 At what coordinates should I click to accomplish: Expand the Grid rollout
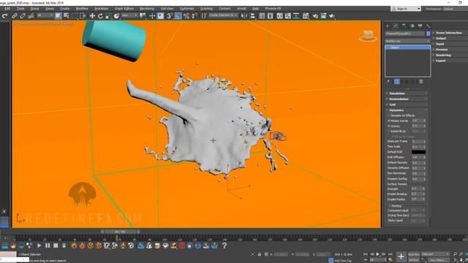pos(407,104)
